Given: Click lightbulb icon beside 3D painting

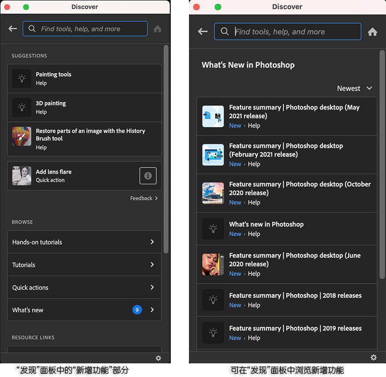Looking at the screenshot, I should tap(22, 107).
